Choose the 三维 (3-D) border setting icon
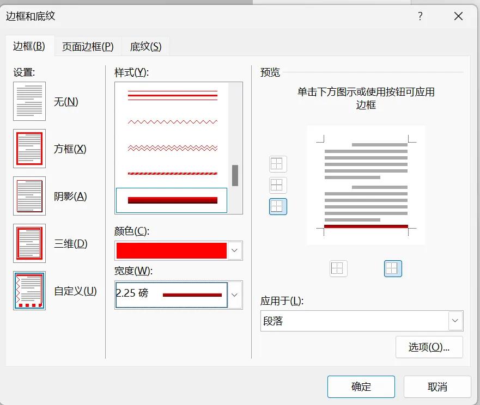 (x=29, y=243)
